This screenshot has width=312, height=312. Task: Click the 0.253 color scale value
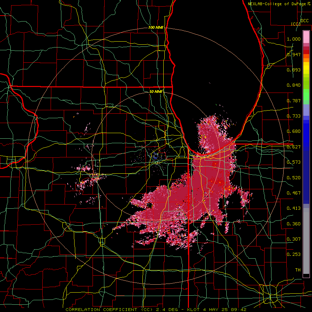[294, 254]
